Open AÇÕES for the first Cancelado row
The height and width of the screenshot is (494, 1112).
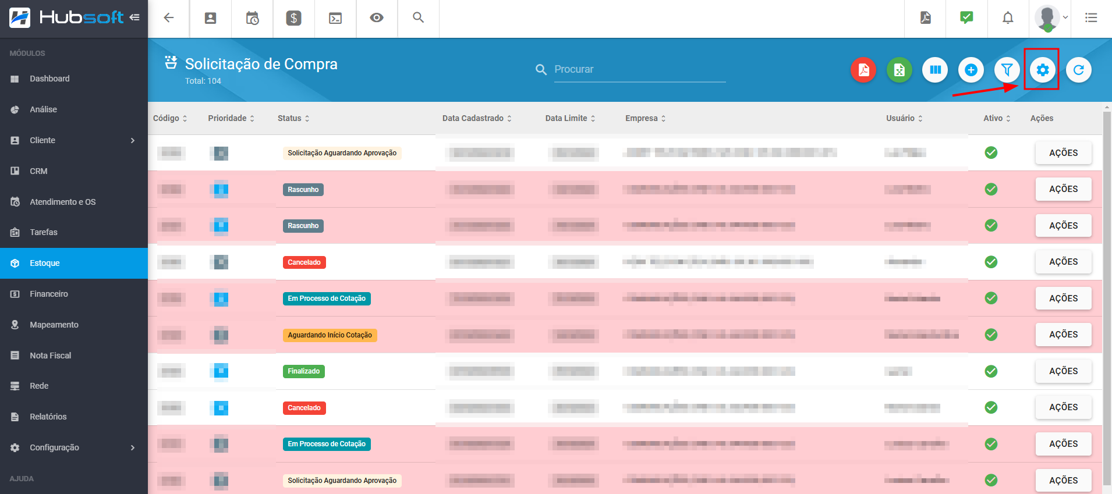pos(1063,262)
